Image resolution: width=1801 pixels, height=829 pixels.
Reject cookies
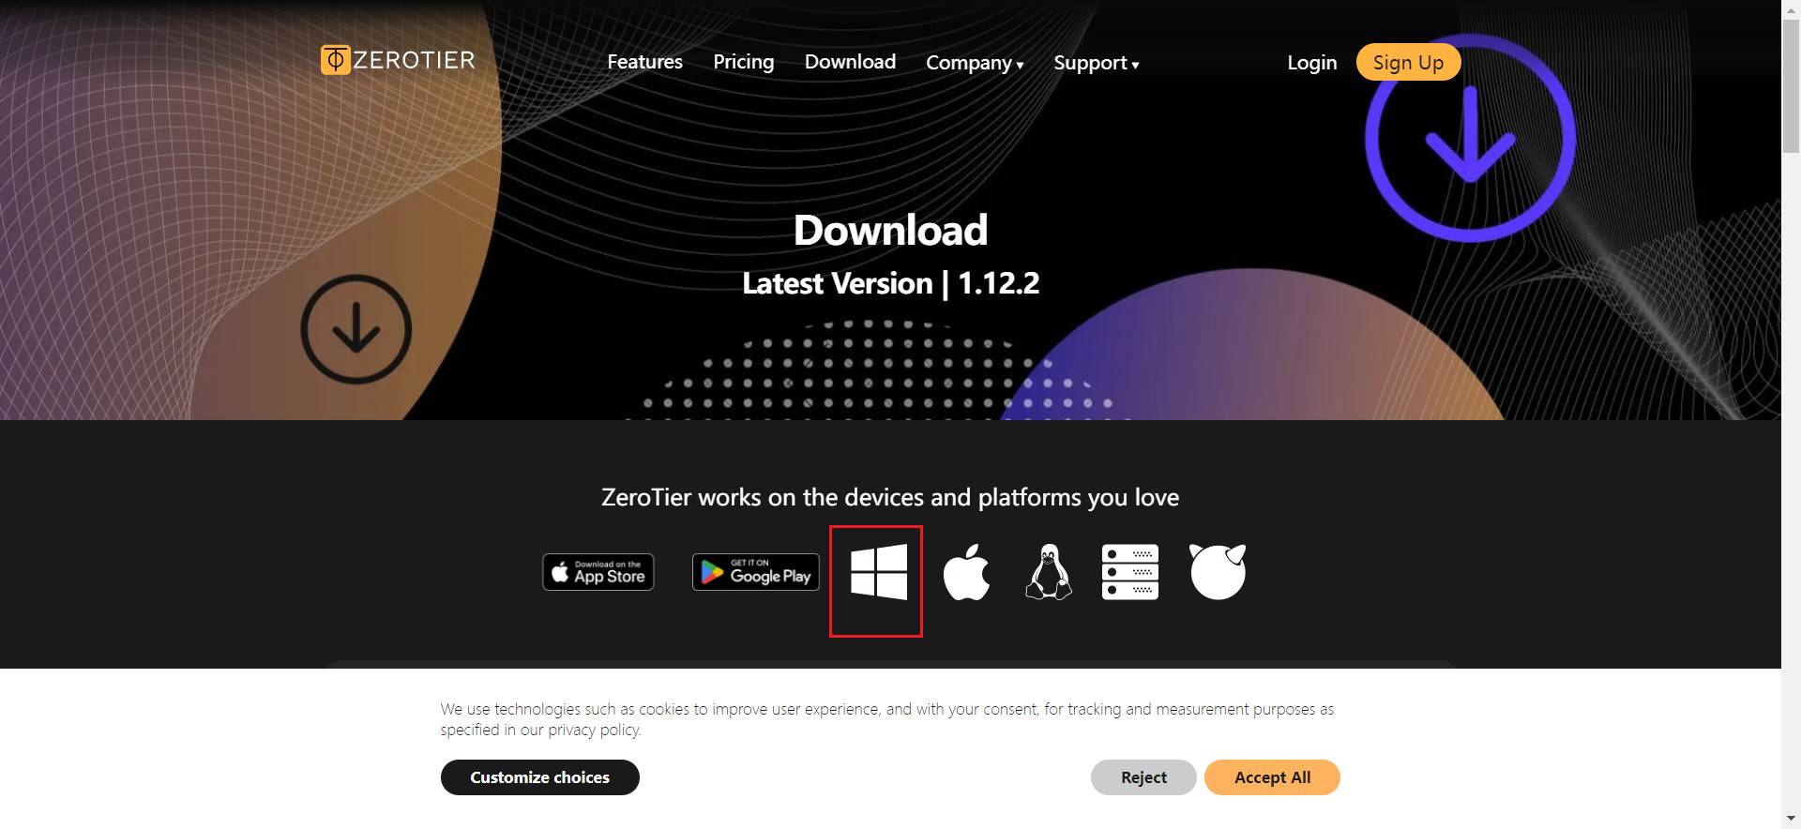pos(1143,777)
